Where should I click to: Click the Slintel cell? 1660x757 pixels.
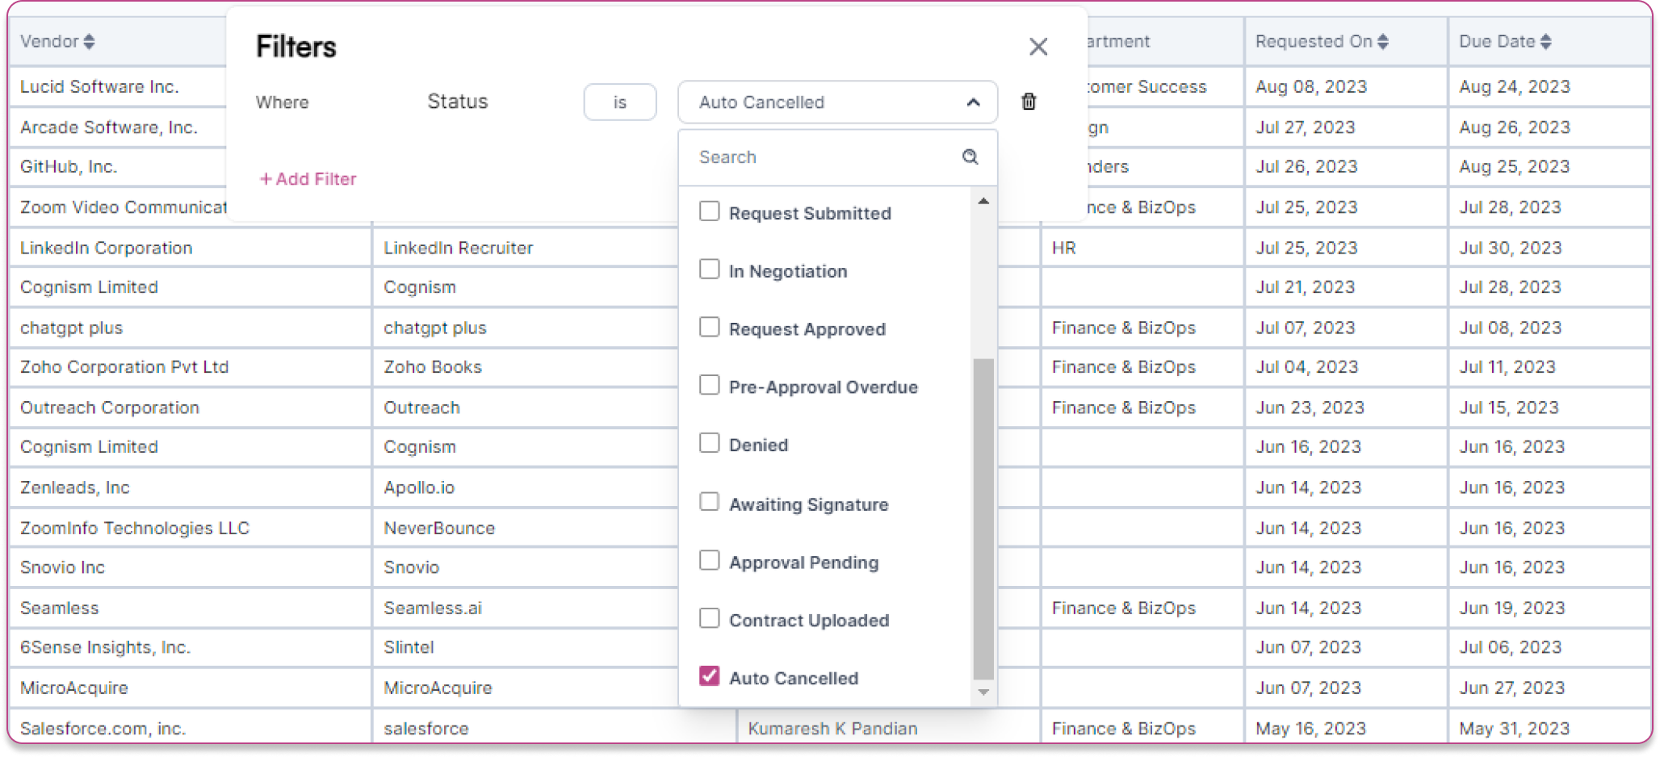pos(409,647)
